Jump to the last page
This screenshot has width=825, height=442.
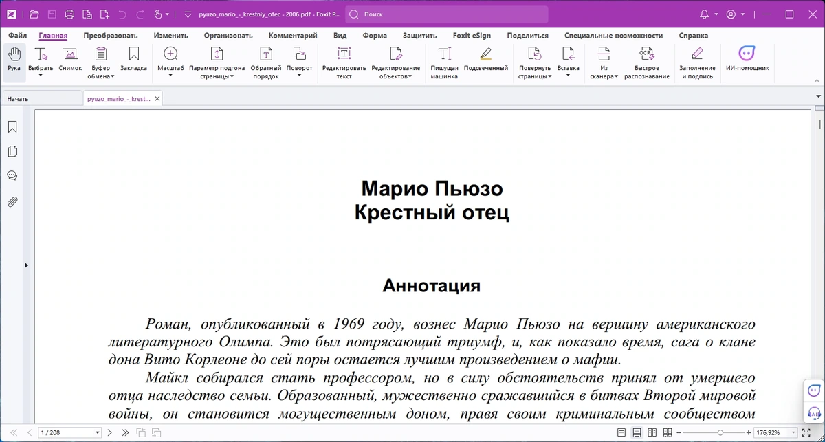125,433
